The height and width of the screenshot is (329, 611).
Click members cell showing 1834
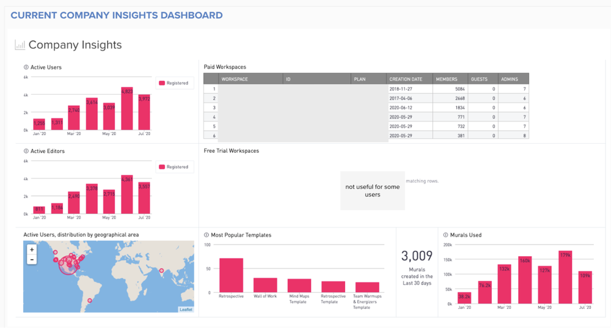click(450, 108)
